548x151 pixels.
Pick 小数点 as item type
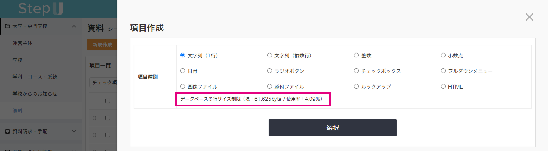(x=443, y=55)
